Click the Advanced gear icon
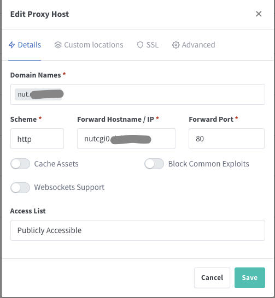275x298 pixels. point(175,45)
